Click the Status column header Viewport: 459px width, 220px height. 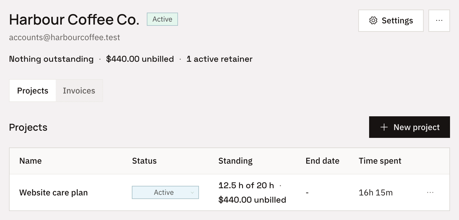[144, 161]
